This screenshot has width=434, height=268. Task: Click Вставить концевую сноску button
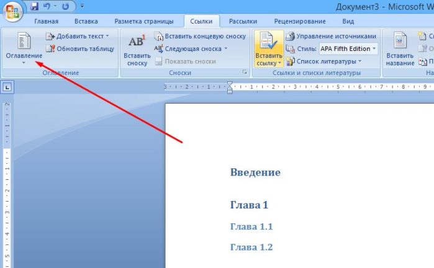[199, 37]
